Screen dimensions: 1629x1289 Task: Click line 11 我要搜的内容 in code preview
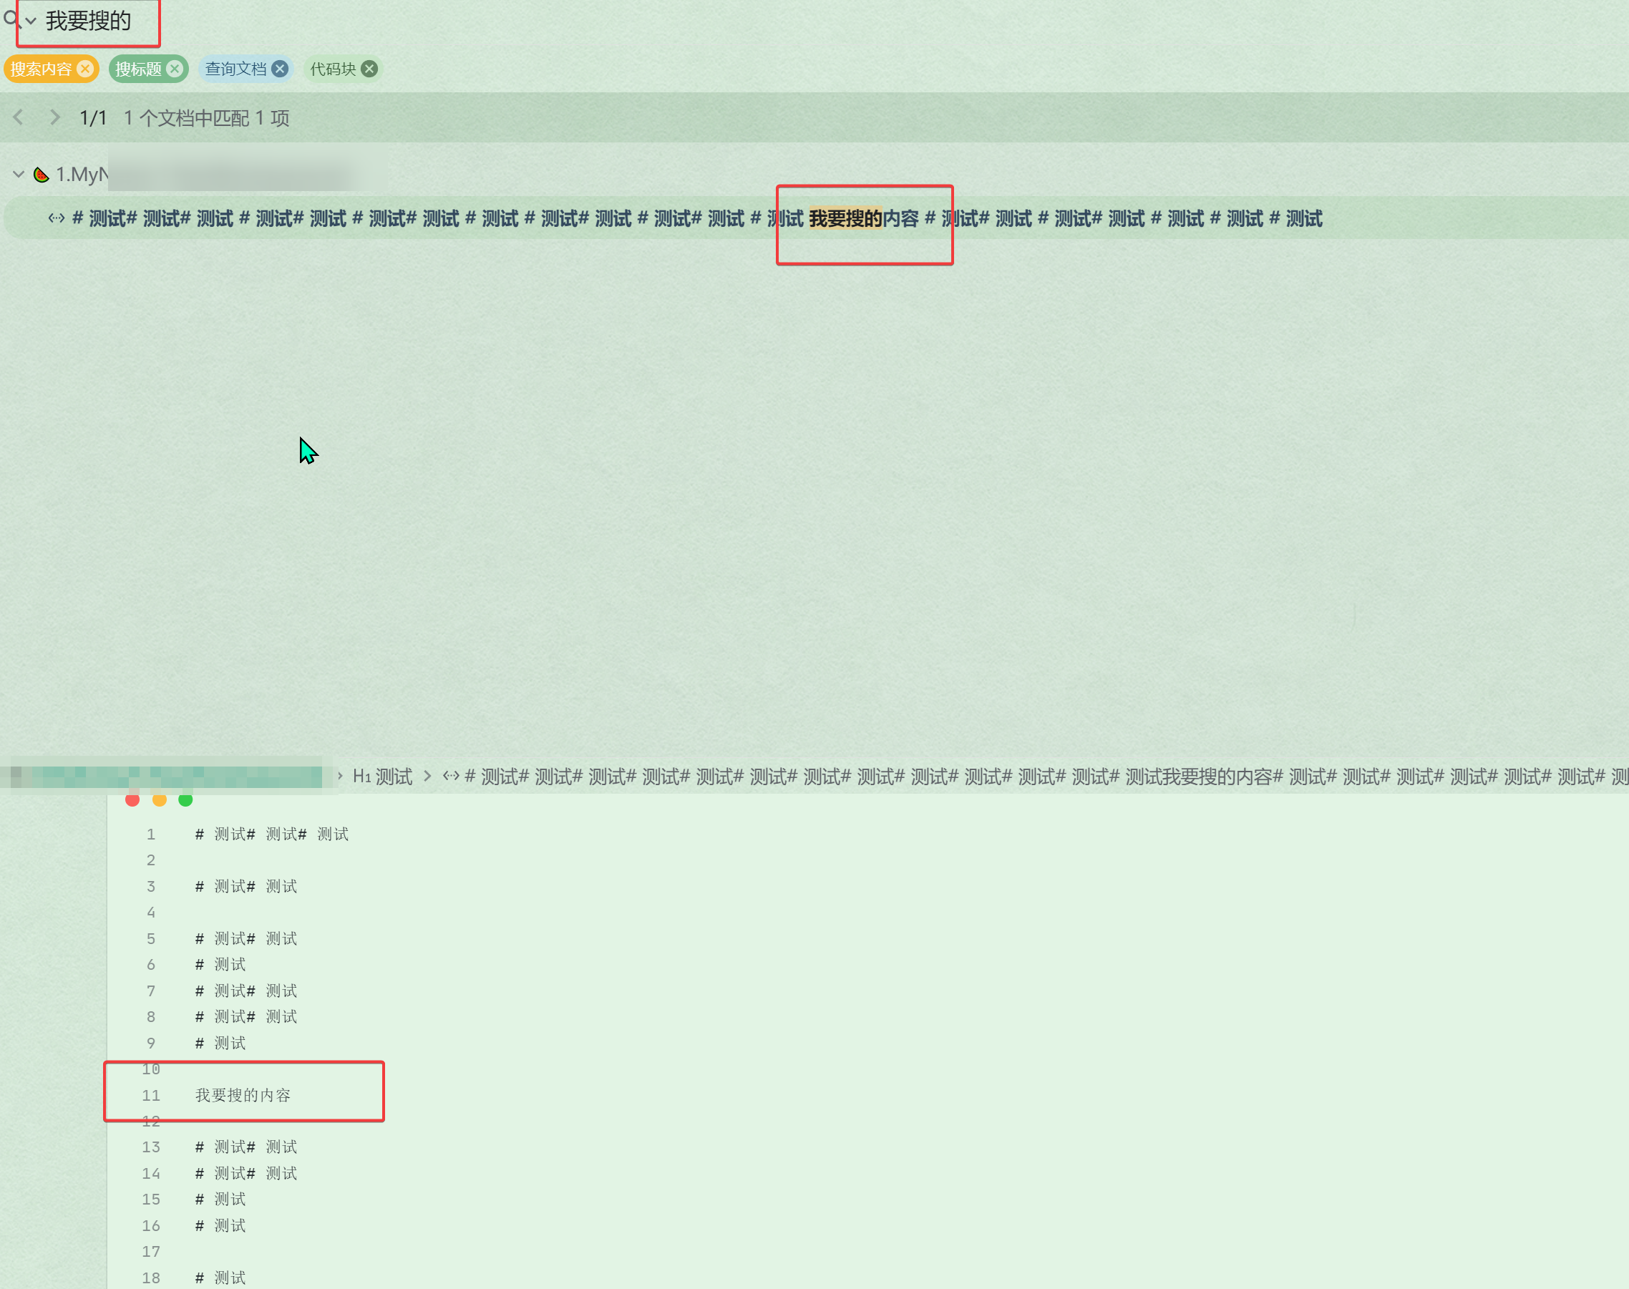click(x=243, y=1094)
